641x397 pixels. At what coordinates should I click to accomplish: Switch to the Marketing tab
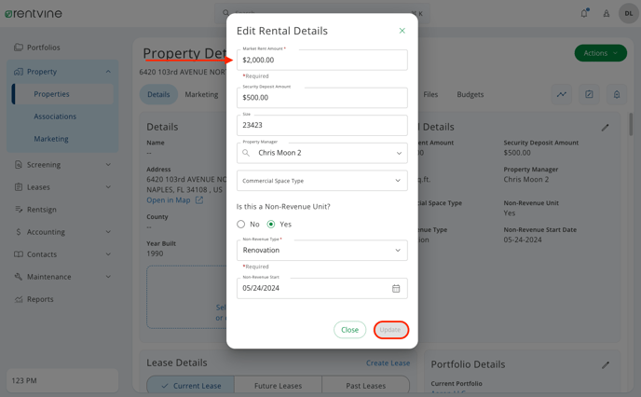201,94
